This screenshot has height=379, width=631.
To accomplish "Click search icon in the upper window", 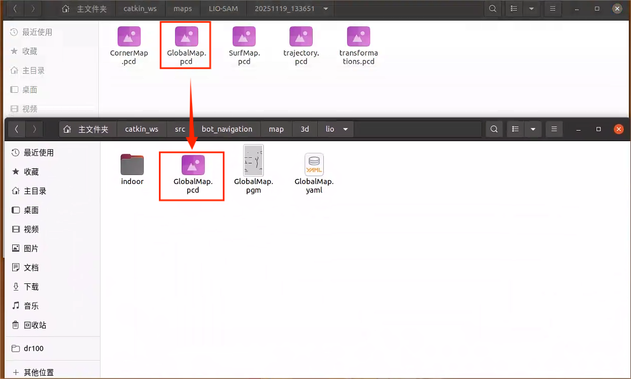I will pos(492,9).
